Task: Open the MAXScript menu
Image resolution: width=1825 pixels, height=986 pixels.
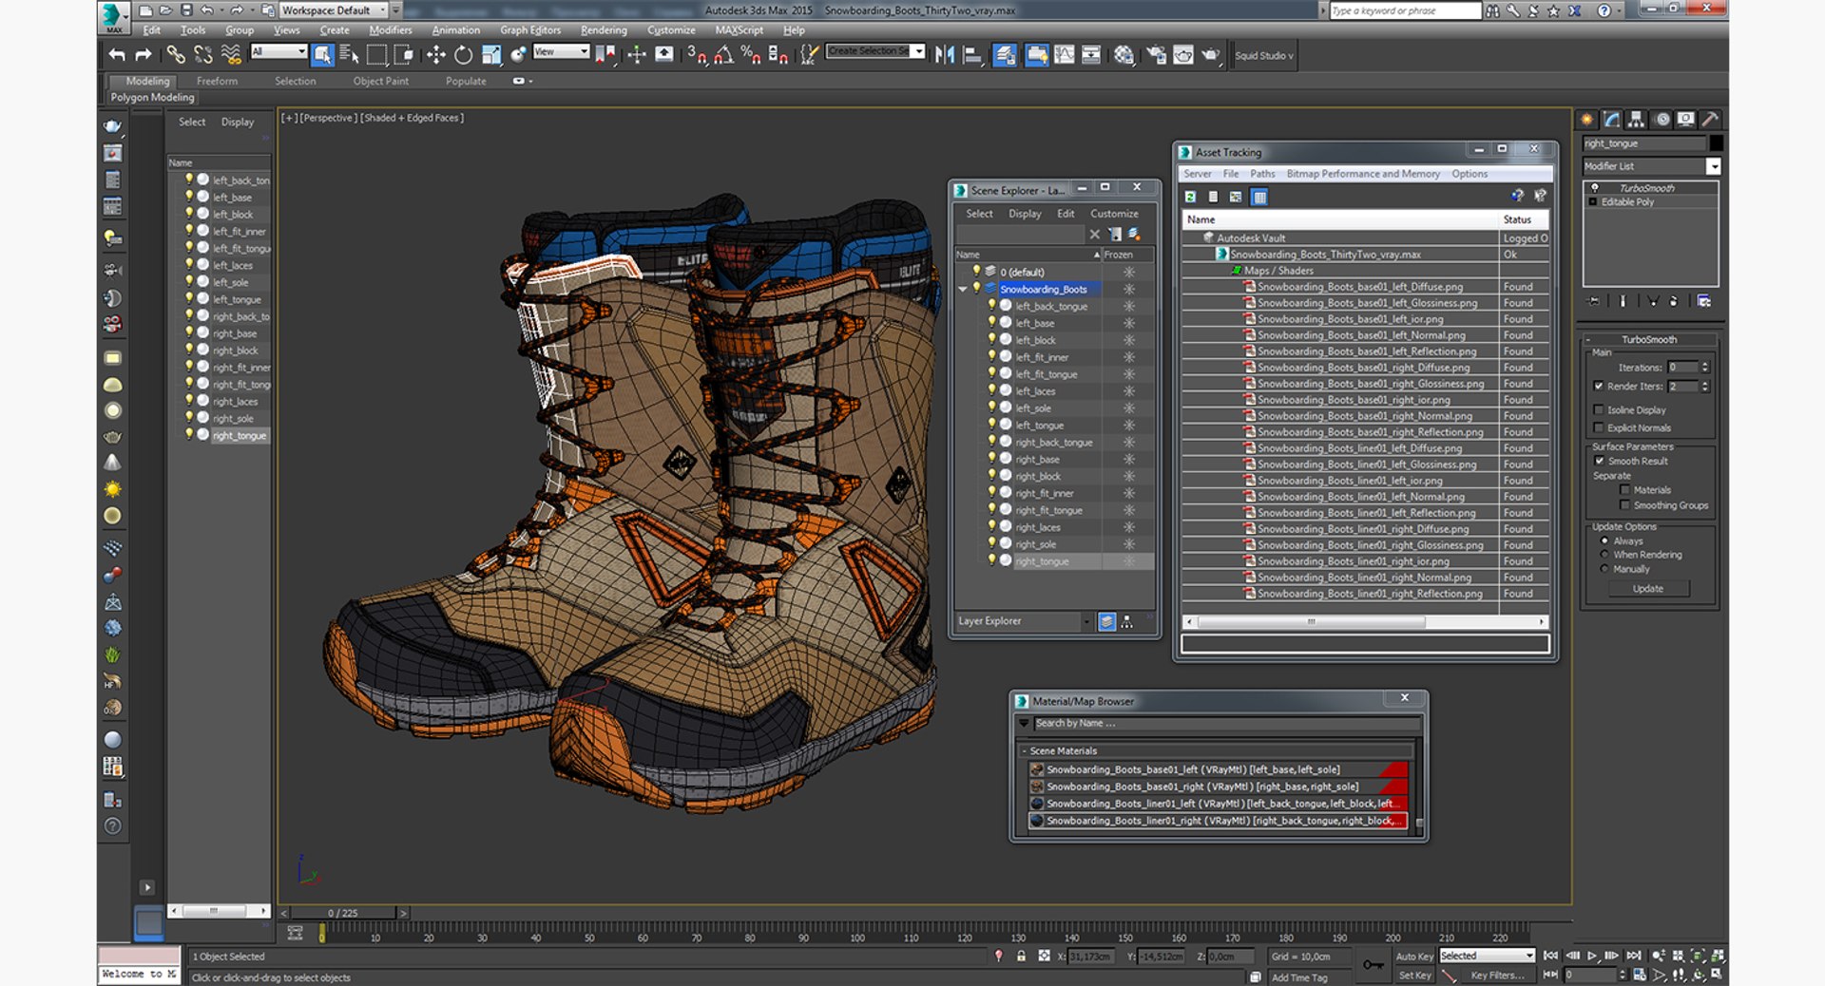Action: pyautogui.click(x=740, y=30)
